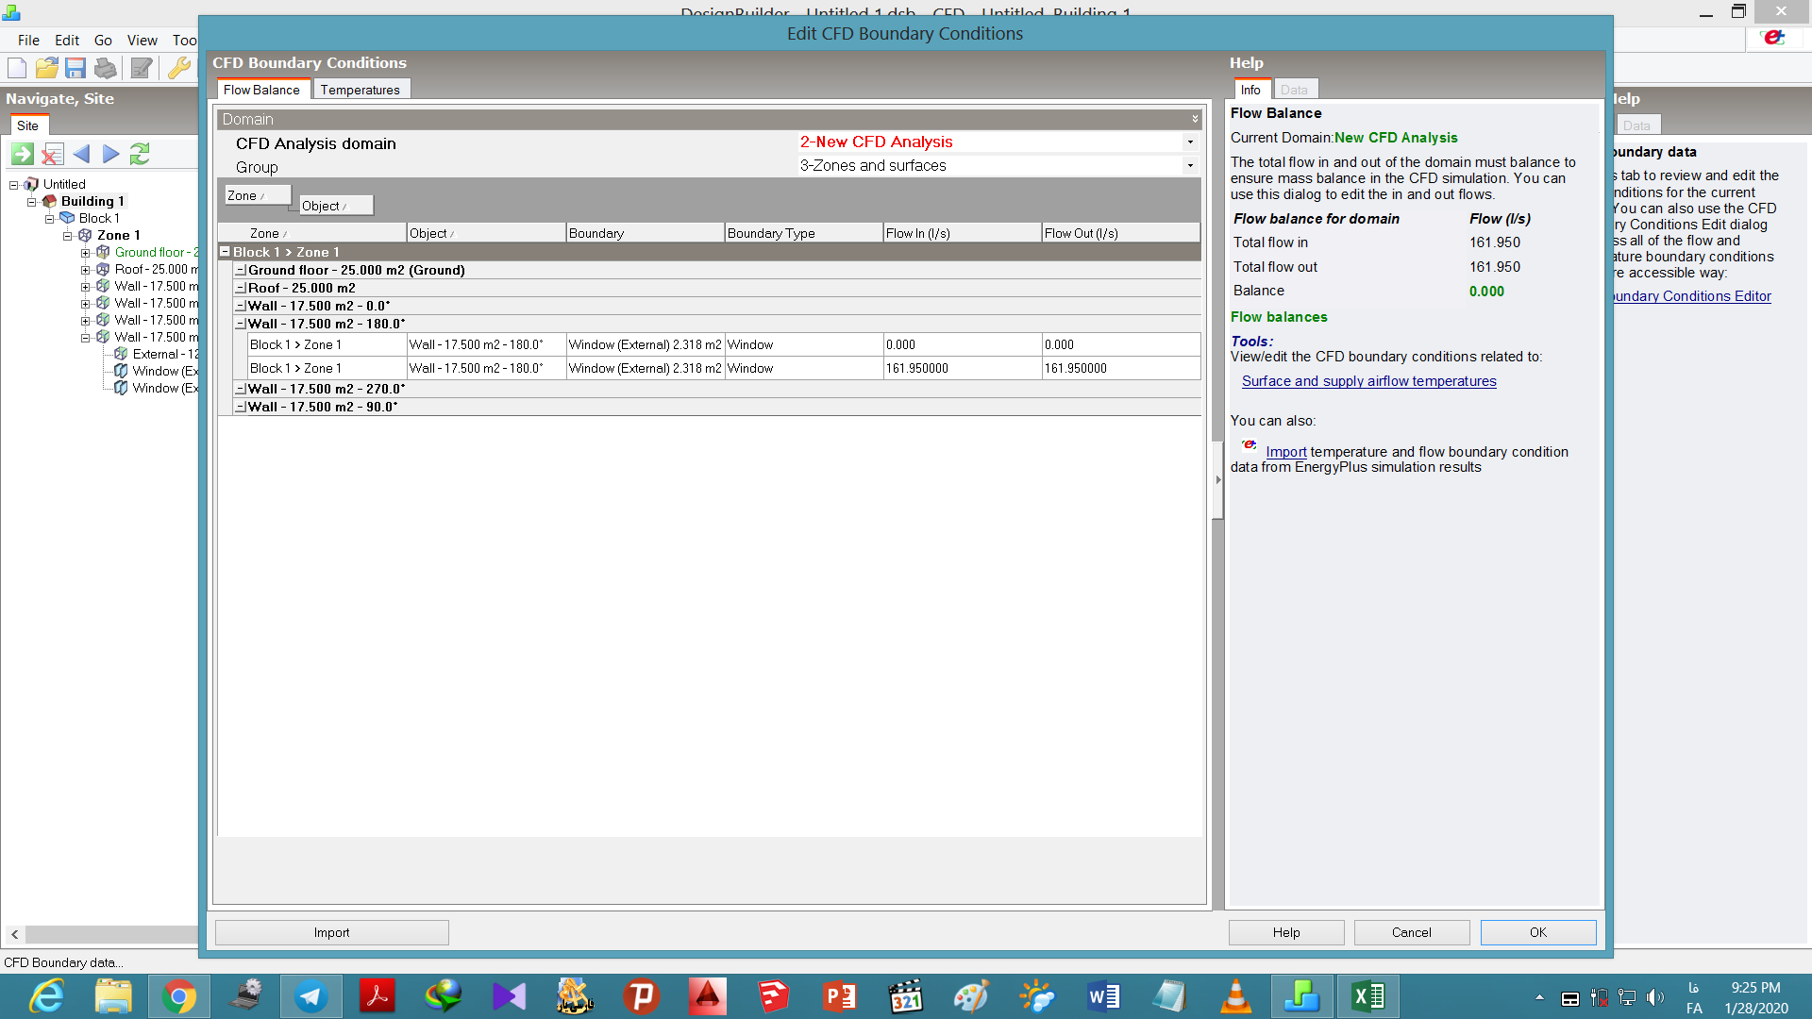Follow the Import hyperlink in Help
The width and height of the screenshot is (1812, 1019).
coord(1285,452)
